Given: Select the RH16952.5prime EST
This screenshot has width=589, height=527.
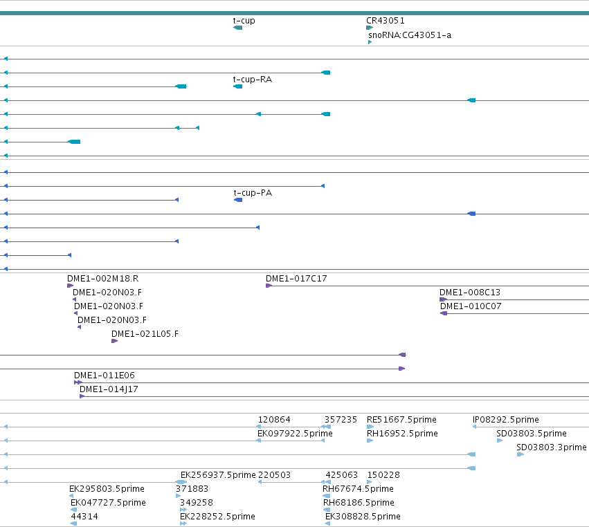Looking at the screenshot, I should pos(402,434).
